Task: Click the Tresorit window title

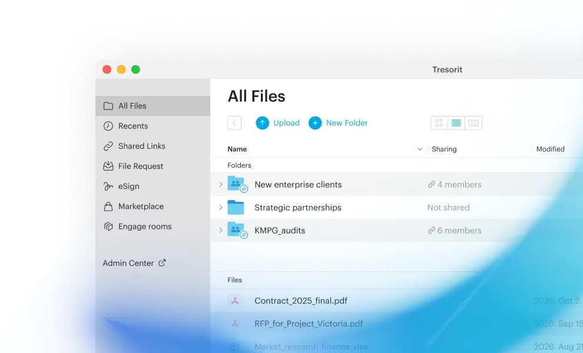Action: [448, 69]
